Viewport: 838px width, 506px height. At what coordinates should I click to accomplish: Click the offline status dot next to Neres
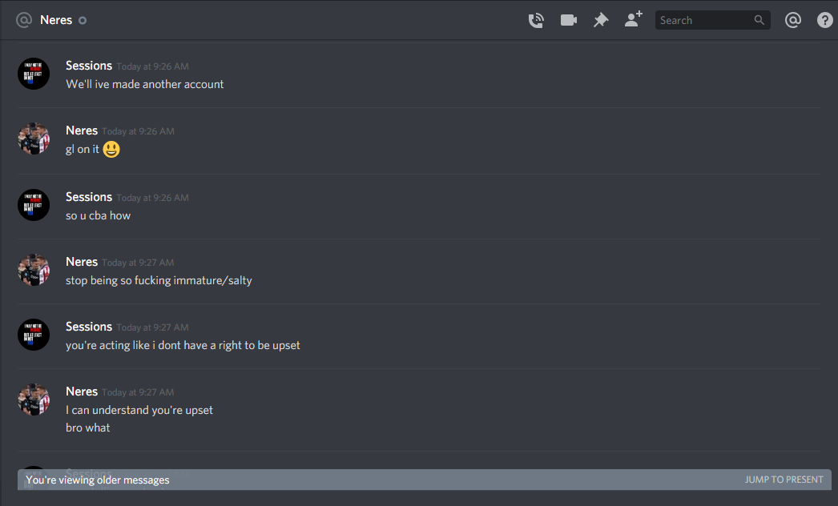click(83, 21)
